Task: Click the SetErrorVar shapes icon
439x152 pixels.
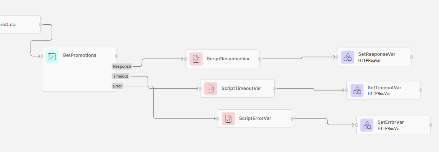Action: point(367,125)
